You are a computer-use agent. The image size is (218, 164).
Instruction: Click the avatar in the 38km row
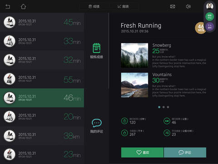coord(10,136)
